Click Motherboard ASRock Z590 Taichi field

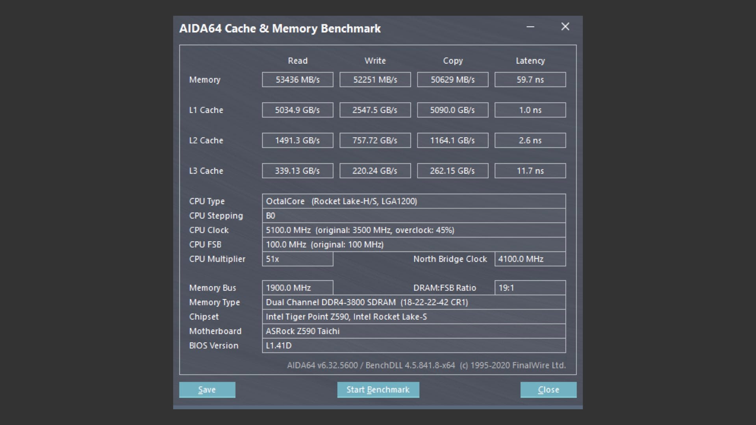[414, 331]
